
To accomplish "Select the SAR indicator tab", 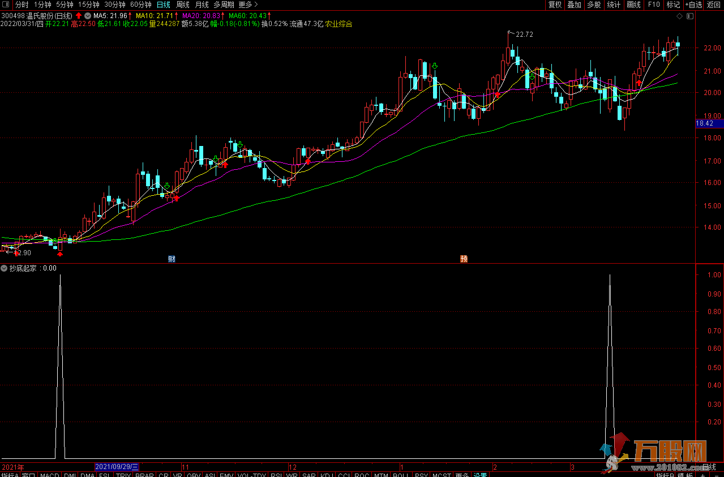I will pyautogui.click(x=309, y=476).
